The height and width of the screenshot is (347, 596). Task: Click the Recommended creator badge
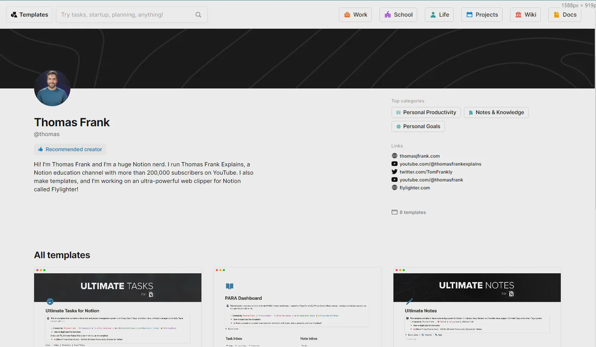tap(70, 149)
